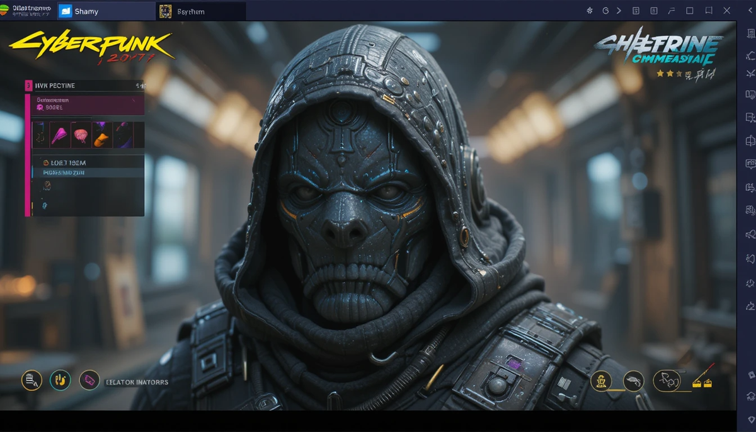Click the teal game logo at top right

point(658,47)
